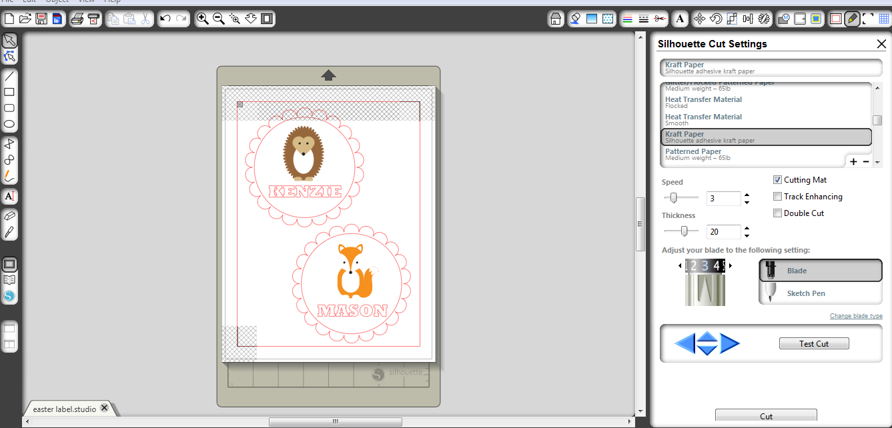Enable the Track Enhancing checkbox
Image resolution: width=892 pixels, height=428 pixels.
pyautogui.click(x=777, y=197)
